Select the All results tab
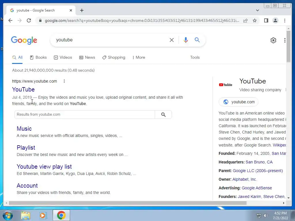 coord(17,57)
